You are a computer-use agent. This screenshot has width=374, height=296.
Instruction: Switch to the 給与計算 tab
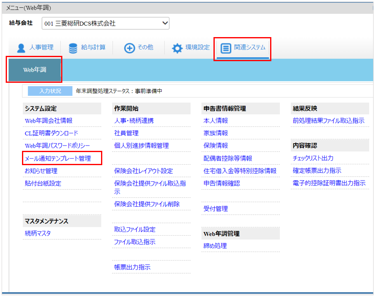pos(87,48)
